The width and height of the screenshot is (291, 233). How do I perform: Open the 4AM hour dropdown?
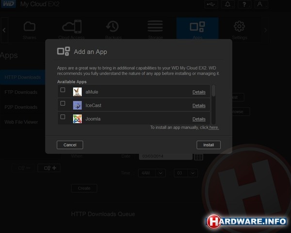(152, 173)
